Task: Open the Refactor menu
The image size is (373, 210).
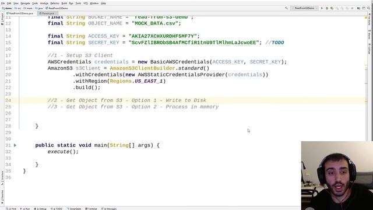Action: tap(55, 3)
